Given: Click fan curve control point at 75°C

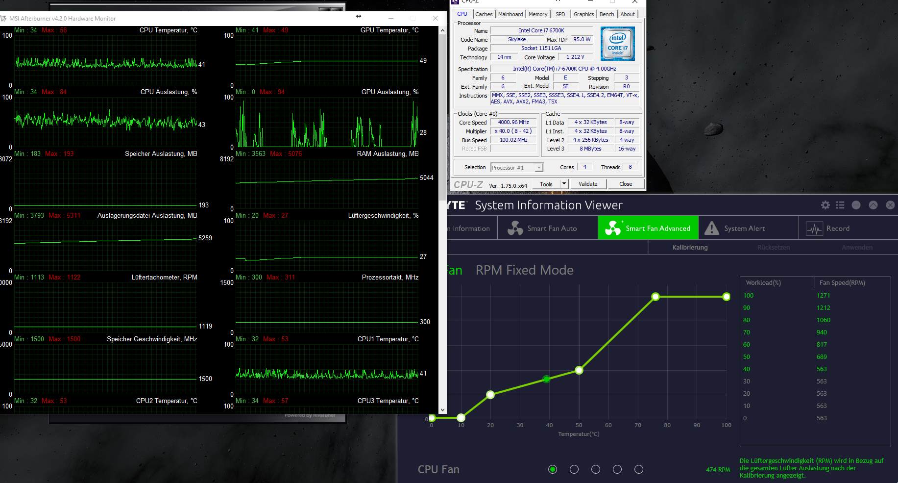Looking at the screenshot, I should coord(655,297).
